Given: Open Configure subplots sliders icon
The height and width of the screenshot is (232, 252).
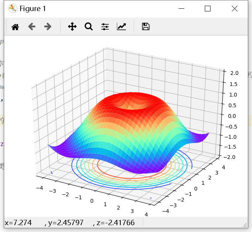Looking at the screenshot, I should tap(105, 27).
